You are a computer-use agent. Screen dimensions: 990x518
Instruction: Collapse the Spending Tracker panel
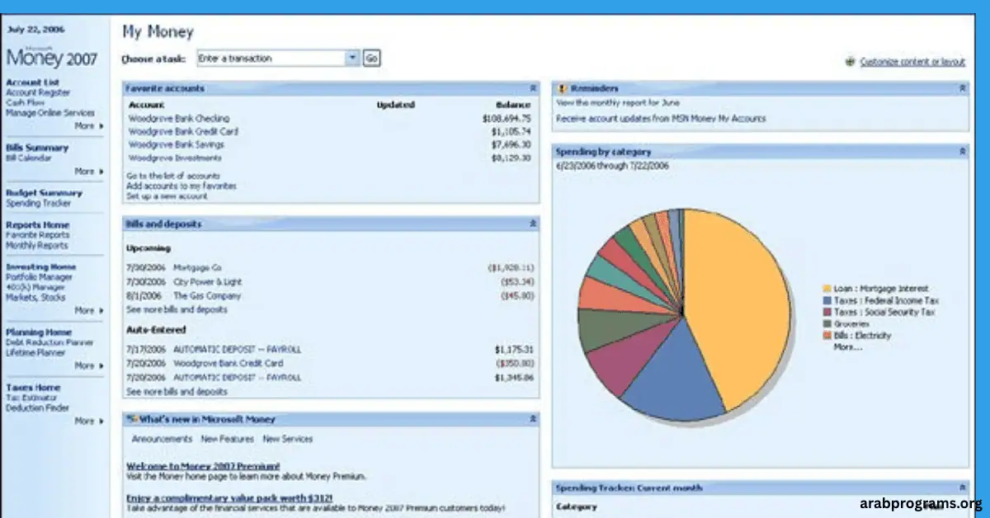click(963, 487)
